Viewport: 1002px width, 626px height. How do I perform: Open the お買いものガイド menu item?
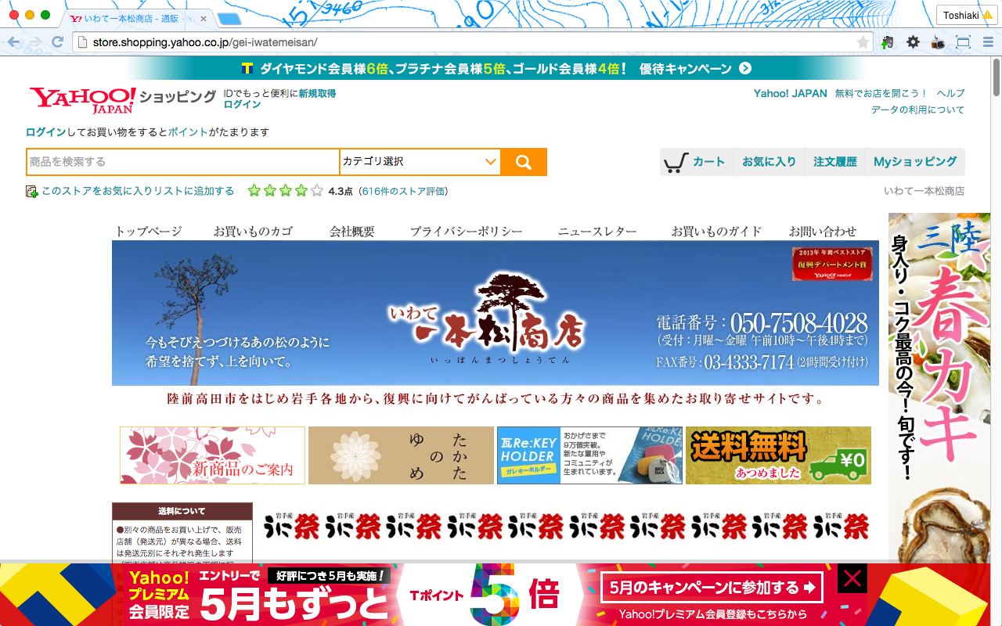click(716, 231)
